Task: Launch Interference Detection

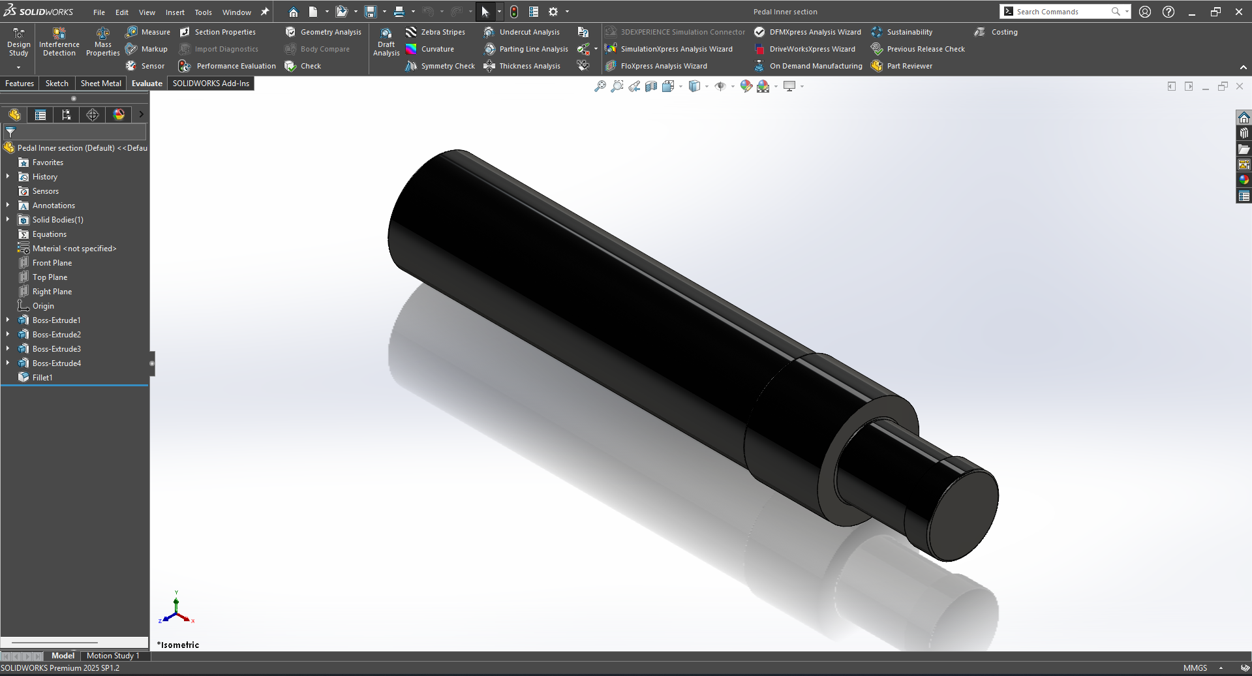Action: tap(59, 42)
